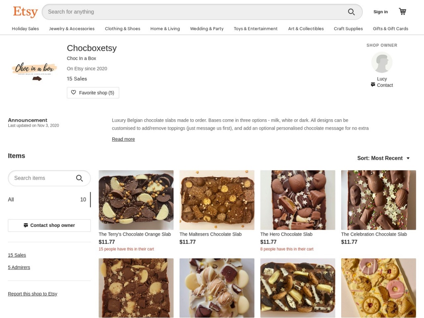Screen dimensions: 424x318
Task: Focus the Search items field
Action: tap(41, 178)
